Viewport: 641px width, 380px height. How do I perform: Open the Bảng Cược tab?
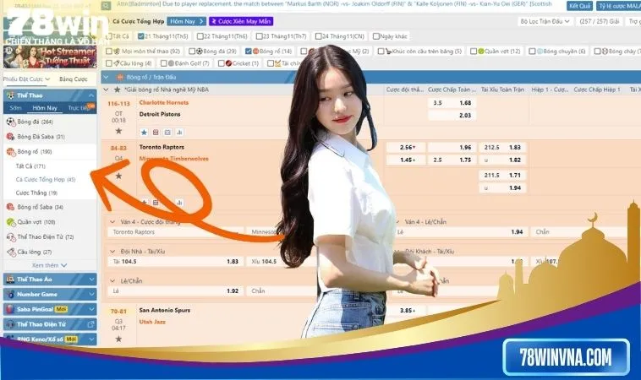coord(74,79)
